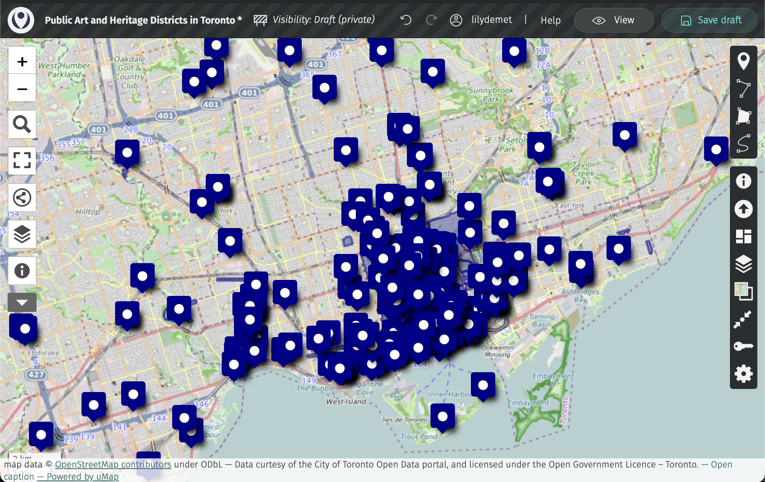This screenshot has height=482, width=765.
Task: Click View to preview the map
Action: click(x=613, y=20)
